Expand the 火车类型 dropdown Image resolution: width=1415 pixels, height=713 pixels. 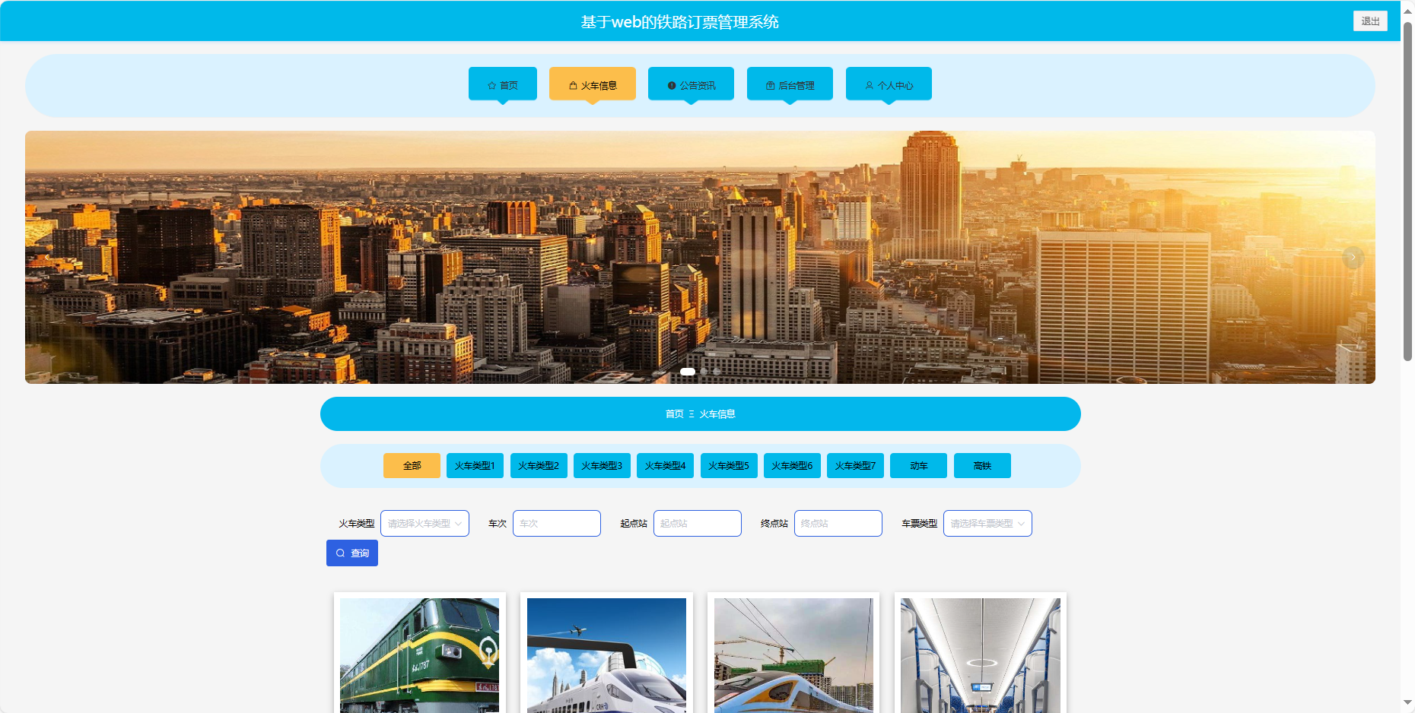tap(424, 523)
